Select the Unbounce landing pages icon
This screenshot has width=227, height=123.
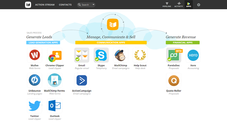click(35, 80)
